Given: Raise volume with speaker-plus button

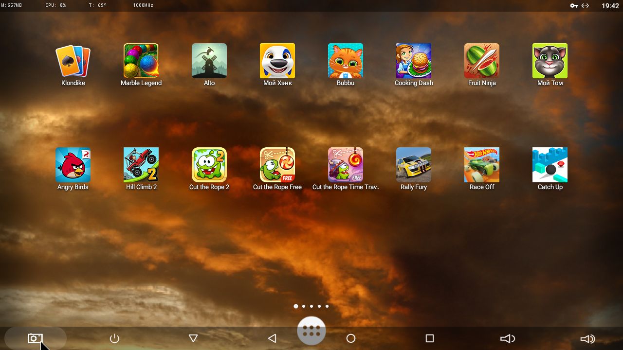Looking at the screenshot, I should coord(587,338).
